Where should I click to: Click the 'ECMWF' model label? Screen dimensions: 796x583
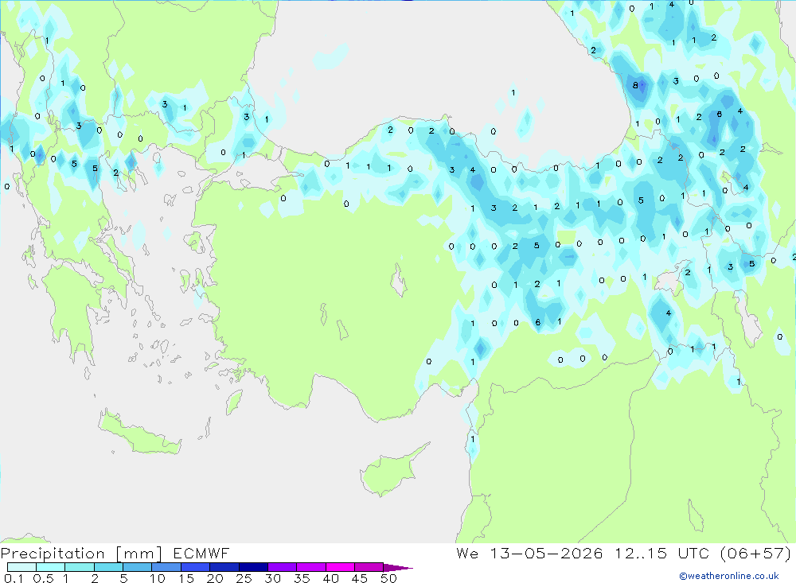click(201, 553)
